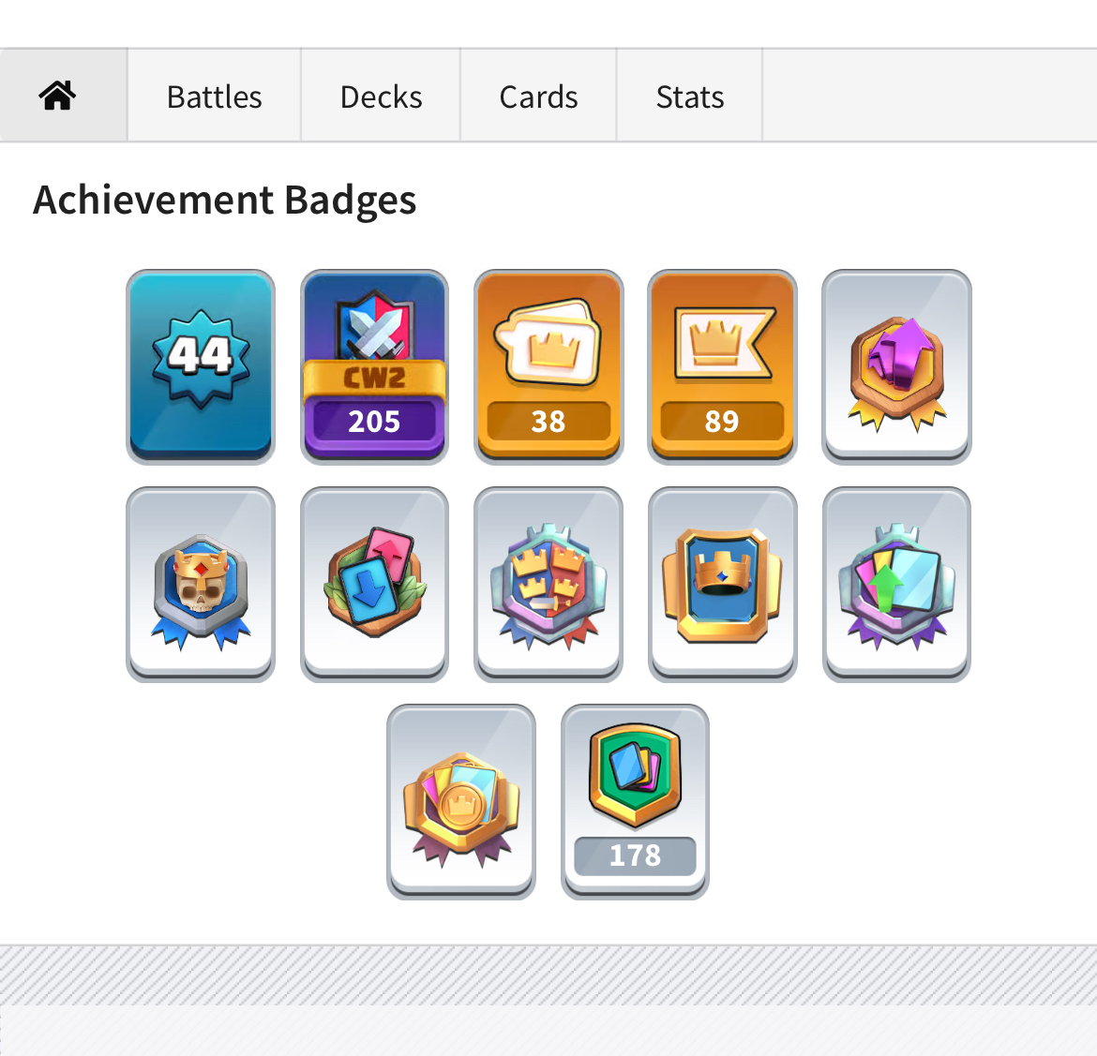This screenshot has height=1056, width=1097.
Task: Select the level 44 star badge
Action: coord(201,366)
